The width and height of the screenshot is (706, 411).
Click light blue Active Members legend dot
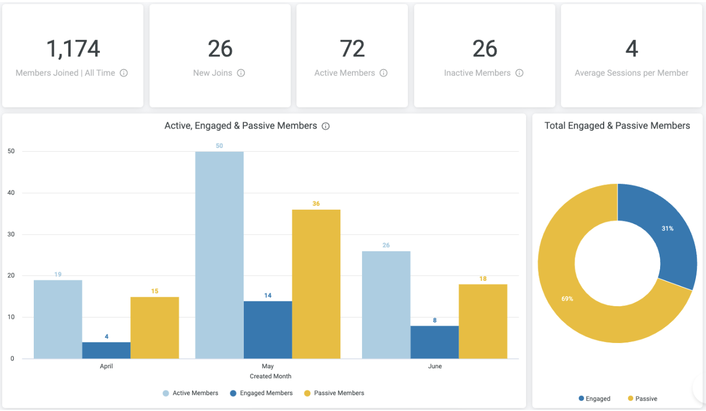pos(166,393)
